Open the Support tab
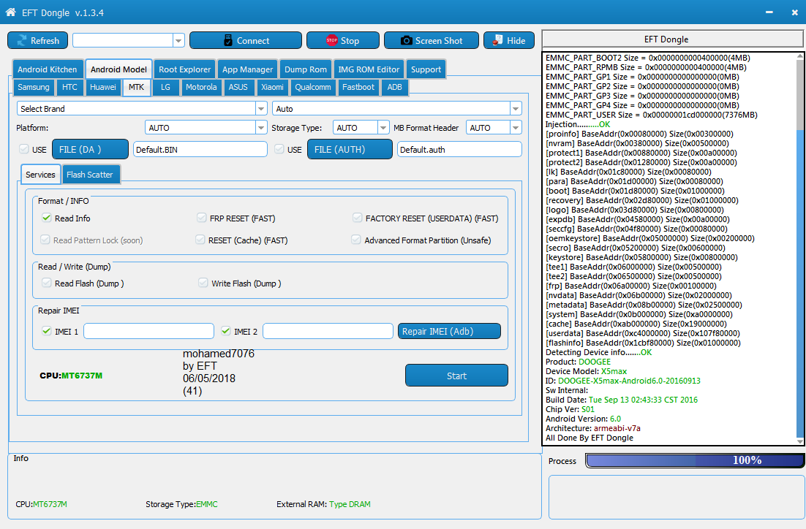The height and width of the screenshot is (529, 806). [x=426, y=69]
